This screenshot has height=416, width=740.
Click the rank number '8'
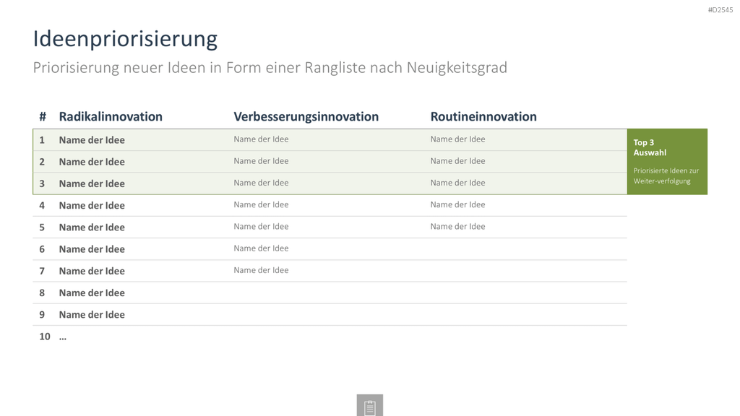pyautogui.click(x=42, y=293)
